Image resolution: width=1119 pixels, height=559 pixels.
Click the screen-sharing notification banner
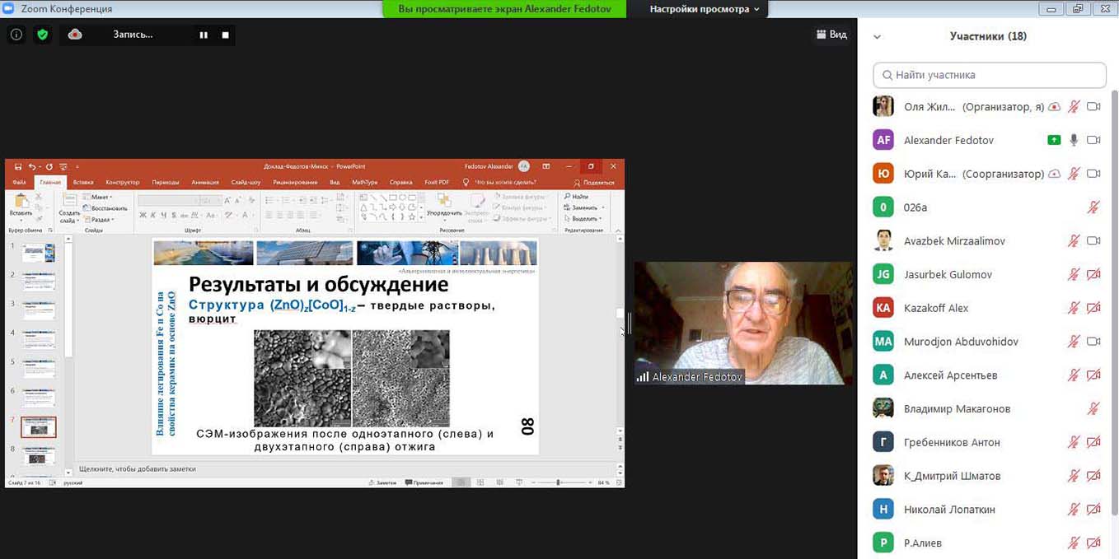[x=503, y=9]
